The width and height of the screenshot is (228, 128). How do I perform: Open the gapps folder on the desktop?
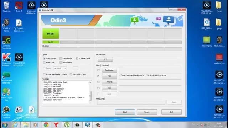coord(219,24)
